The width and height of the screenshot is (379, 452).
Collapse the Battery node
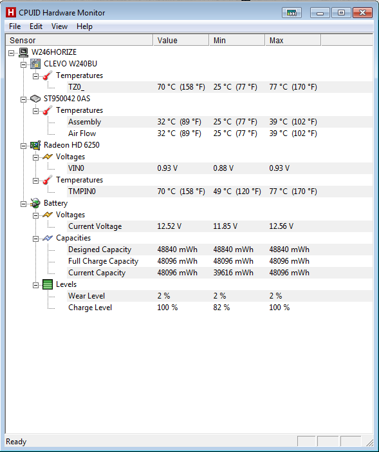23,204
